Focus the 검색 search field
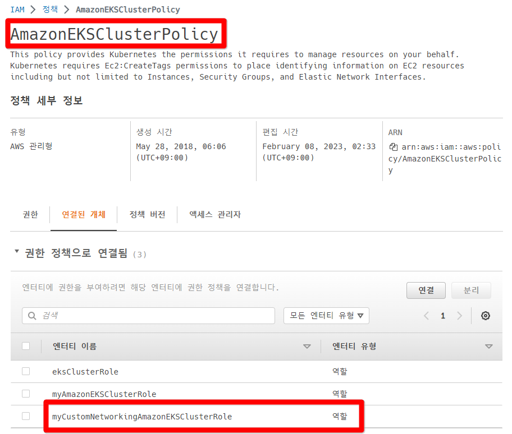This screenshot has width=512, height=434. (x=149, y=316)
